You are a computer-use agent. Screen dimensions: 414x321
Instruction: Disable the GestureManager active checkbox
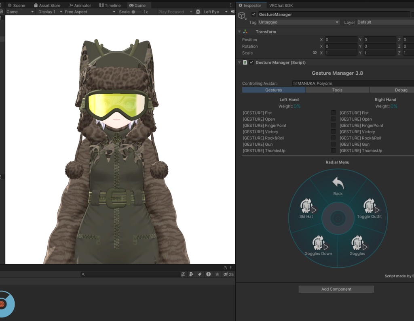[253, 15]
